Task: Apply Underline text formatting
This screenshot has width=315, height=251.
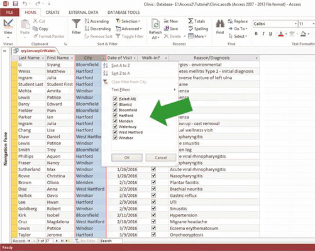Action: point(270,34)
